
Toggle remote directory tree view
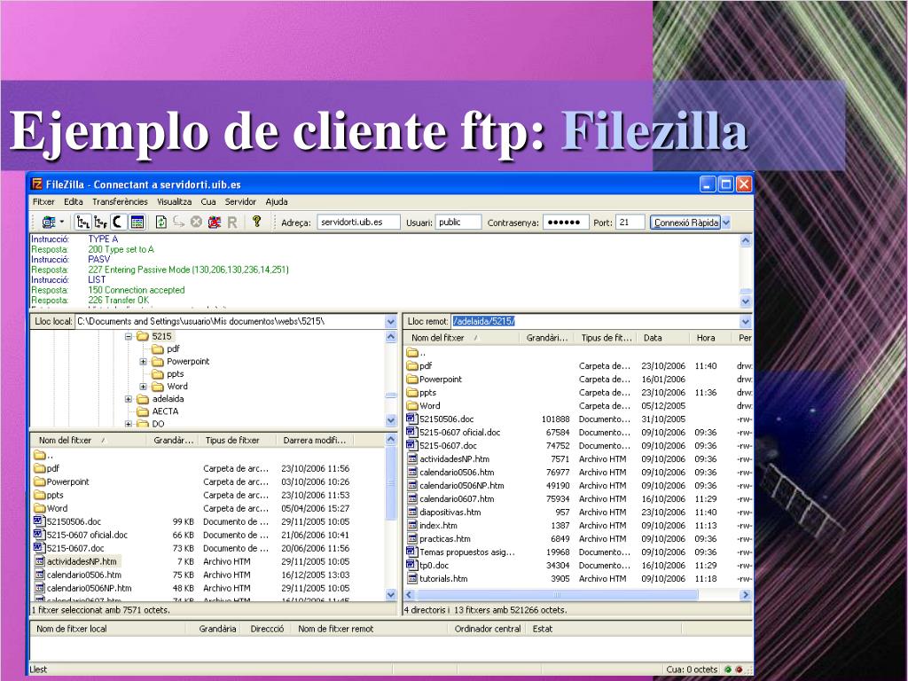[101, 223]
